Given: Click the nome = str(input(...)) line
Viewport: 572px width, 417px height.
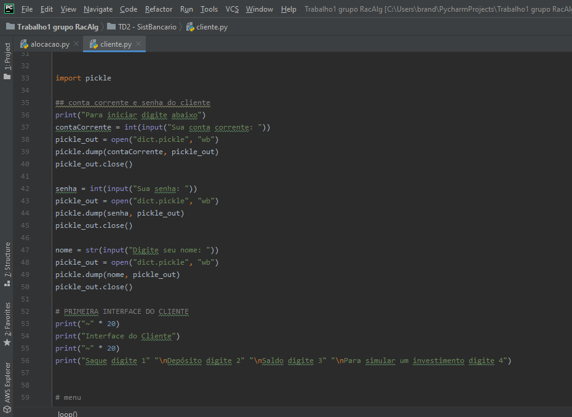Looking at the screenshot, I should point(137,250).
